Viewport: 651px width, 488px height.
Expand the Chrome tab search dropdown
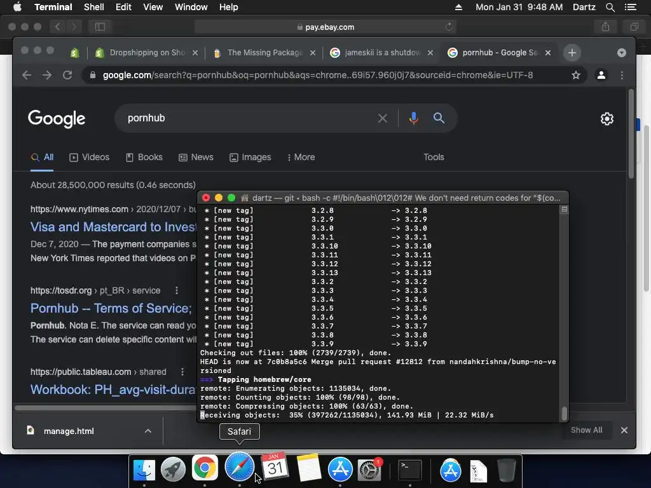622,53
